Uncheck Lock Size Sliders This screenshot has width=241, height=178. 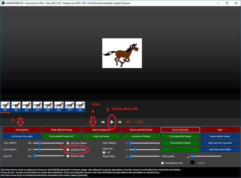pos(68,143)
